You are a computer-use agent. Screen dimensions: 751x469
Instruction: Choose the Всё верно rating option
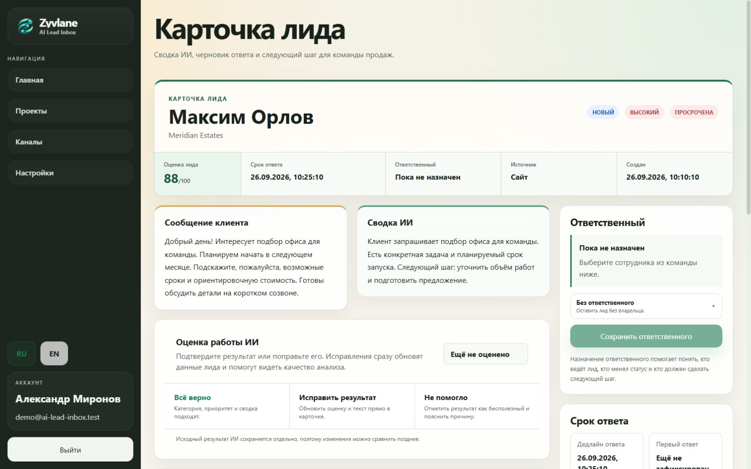(x=227, y=406)
